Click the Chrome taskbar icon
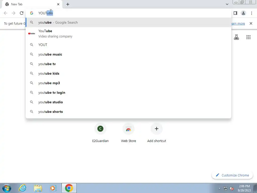This screenshot has height=193, width=257. 69,188
